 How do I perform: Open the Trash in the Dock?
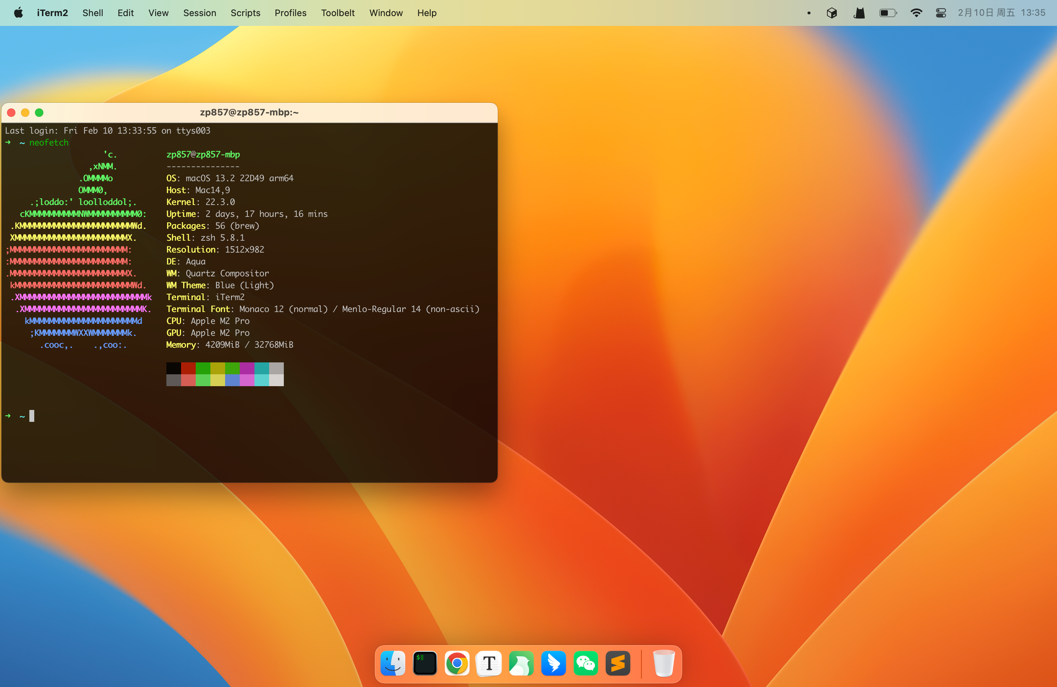(664, 664)
